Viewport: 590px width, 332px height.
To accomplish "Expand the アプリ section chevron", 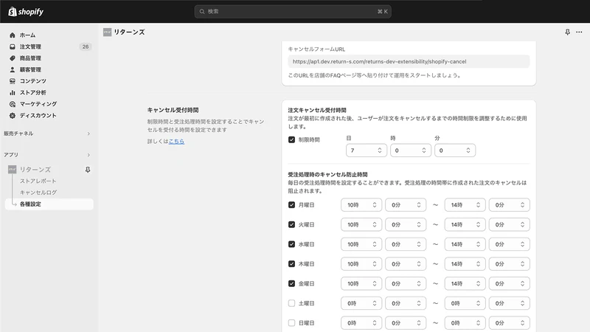I will click(x=88, y=155).
